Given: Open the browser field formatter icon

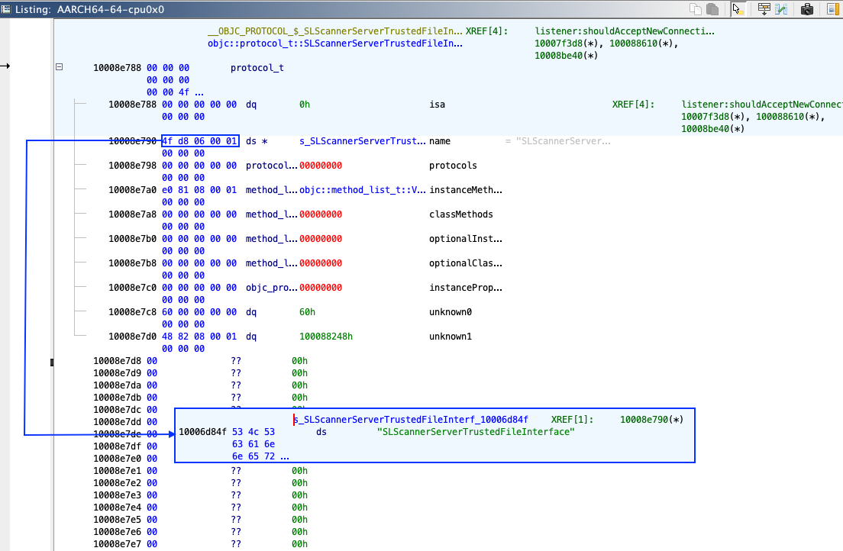Looking at the screenshot, I should point(764,9).
